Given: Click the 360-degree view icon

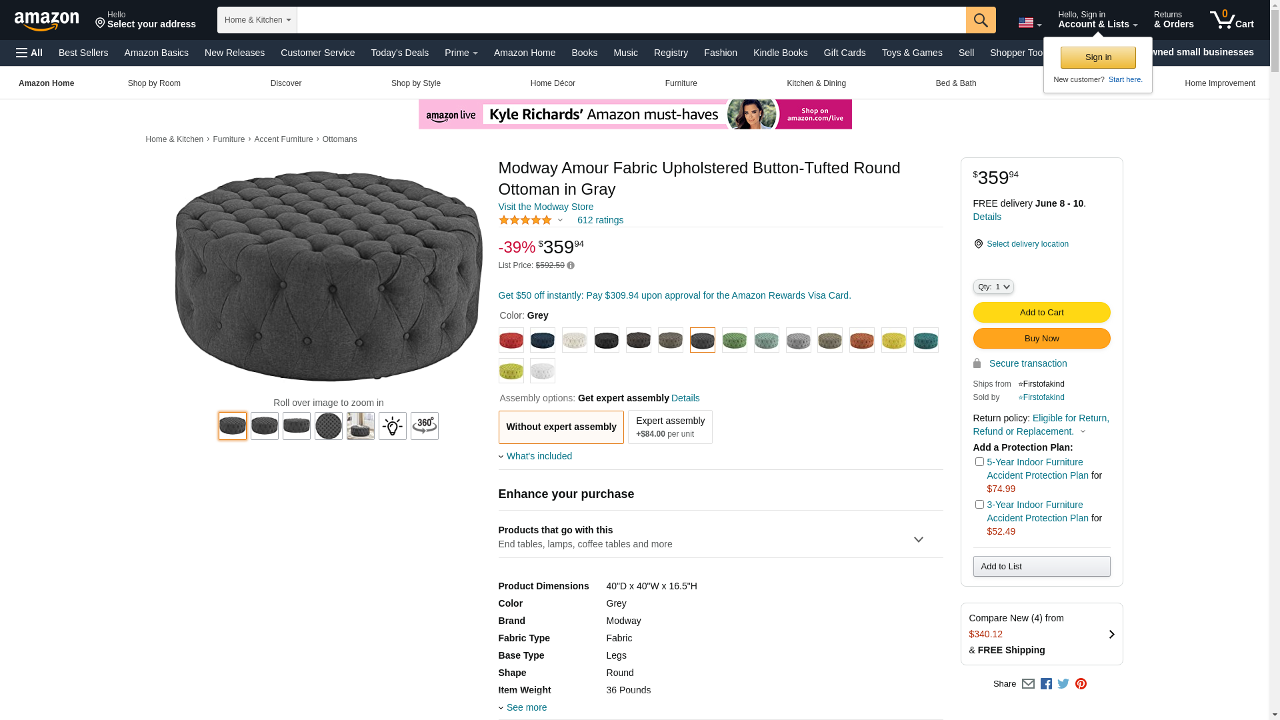Looking at the screenshot, I should coord(424,426).
